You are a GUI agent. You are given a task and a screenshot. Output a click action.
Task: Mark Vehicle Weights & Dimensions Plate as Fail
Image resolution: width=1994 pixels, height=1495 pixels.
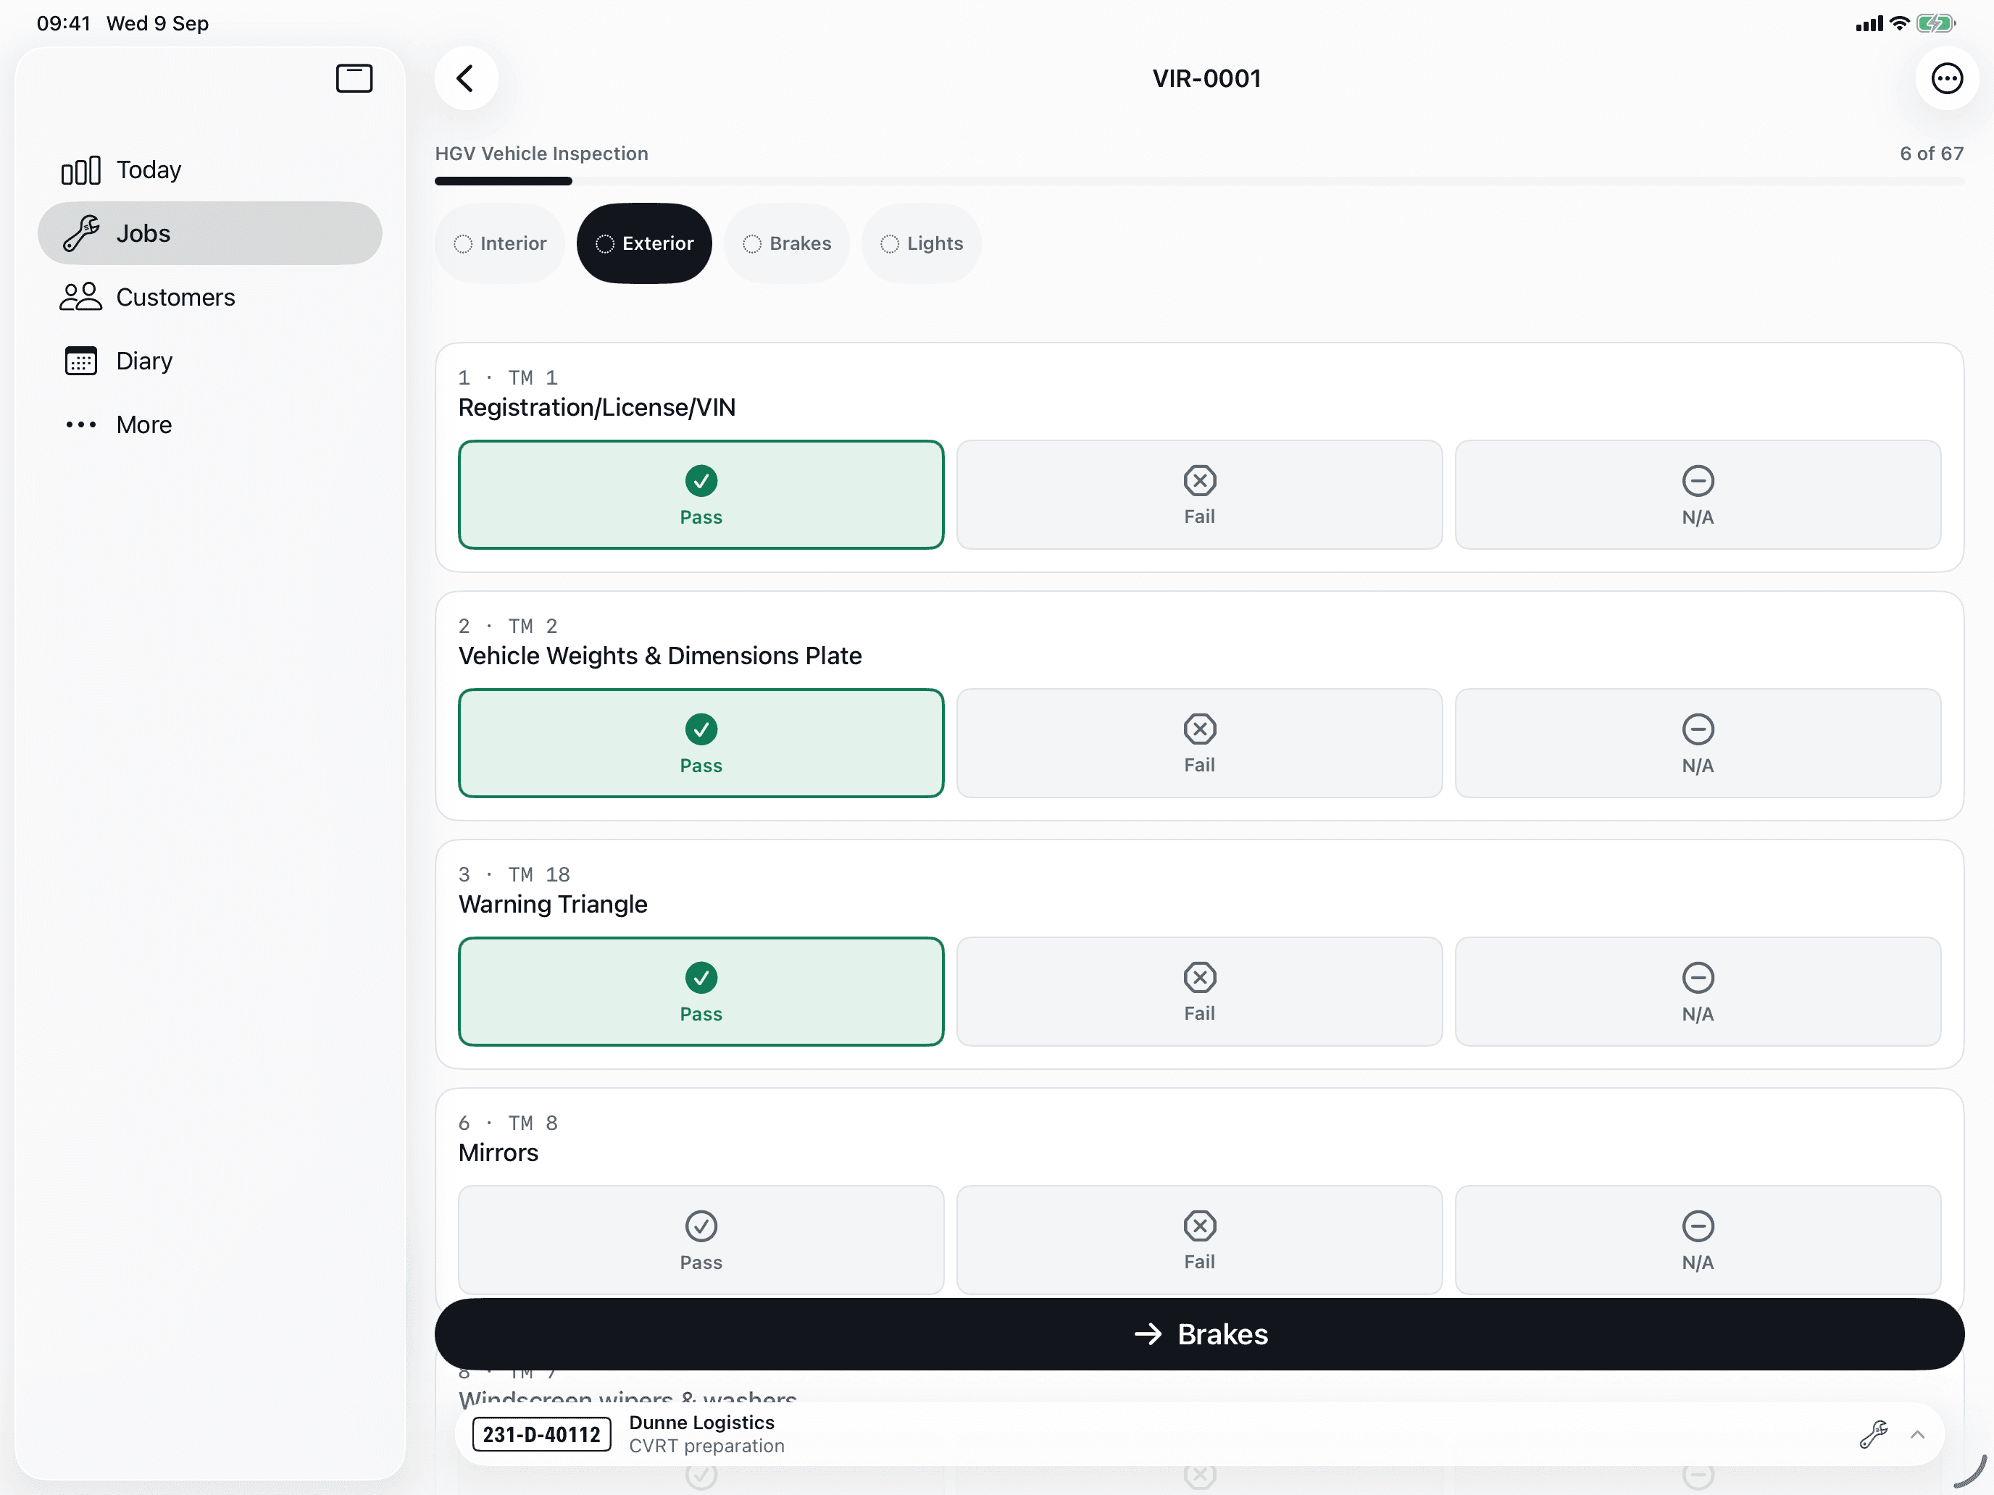coord(1199,743)
